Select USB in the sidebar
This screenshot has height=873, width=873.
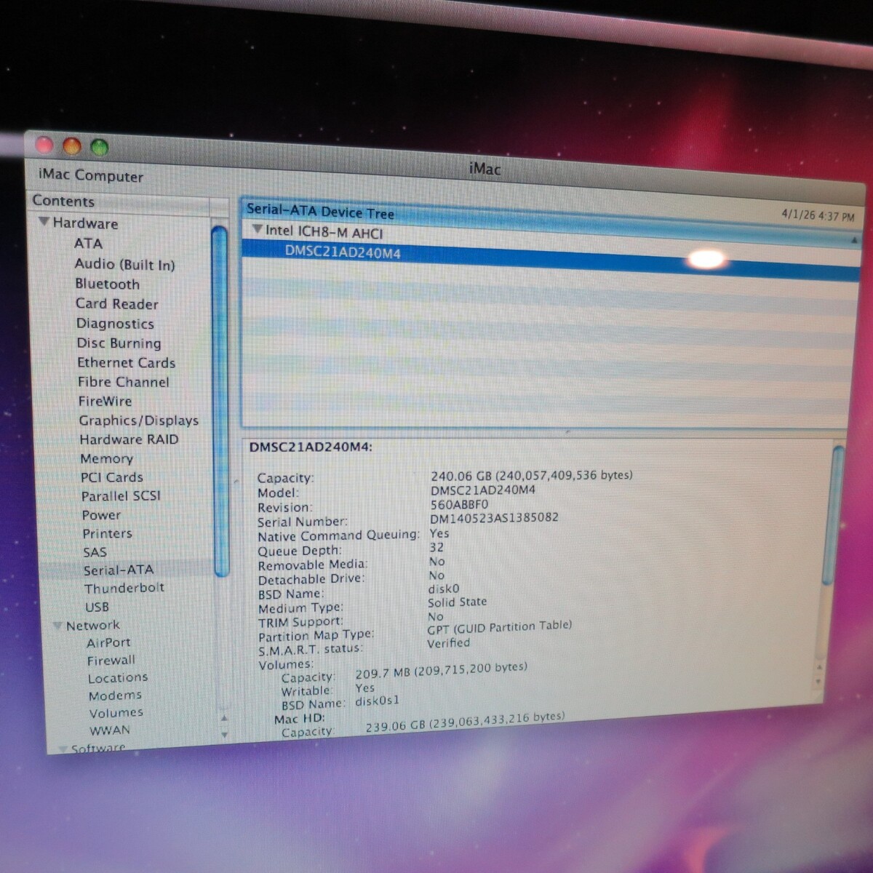97,607
